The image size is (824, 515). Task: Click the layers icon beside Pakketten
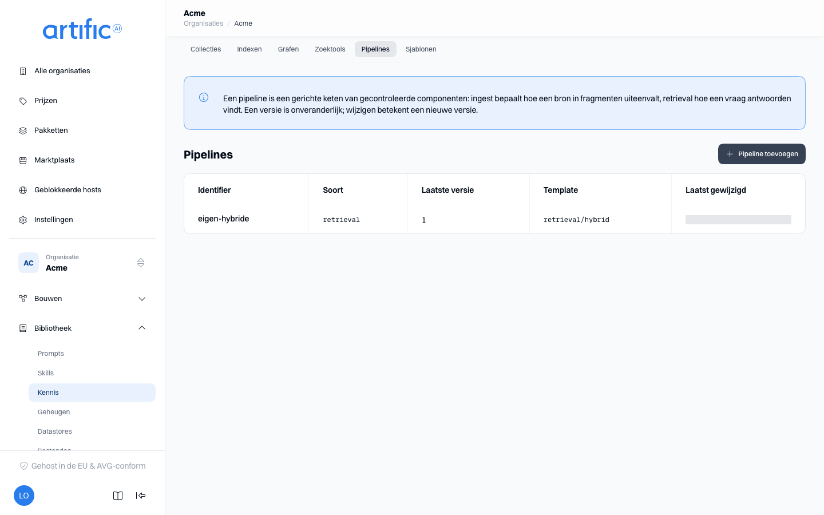[23, 130]
